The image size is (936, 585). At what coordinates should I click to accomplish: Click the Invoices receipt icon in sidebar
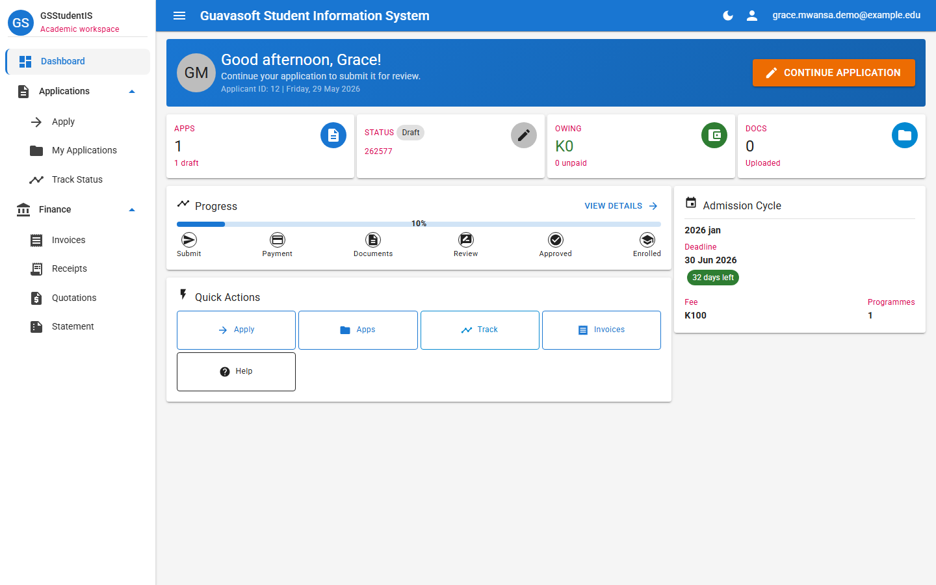[36, 240]
